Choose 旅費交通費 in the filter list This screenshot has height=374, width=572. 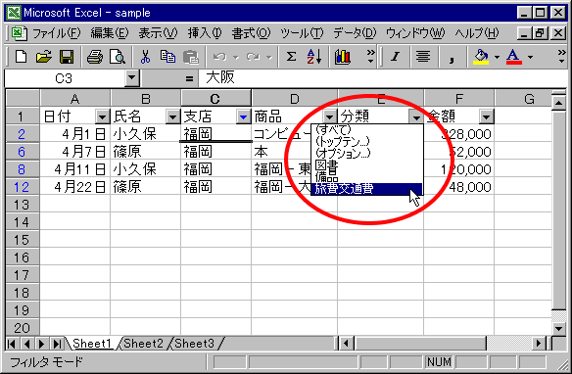point(367,189)
